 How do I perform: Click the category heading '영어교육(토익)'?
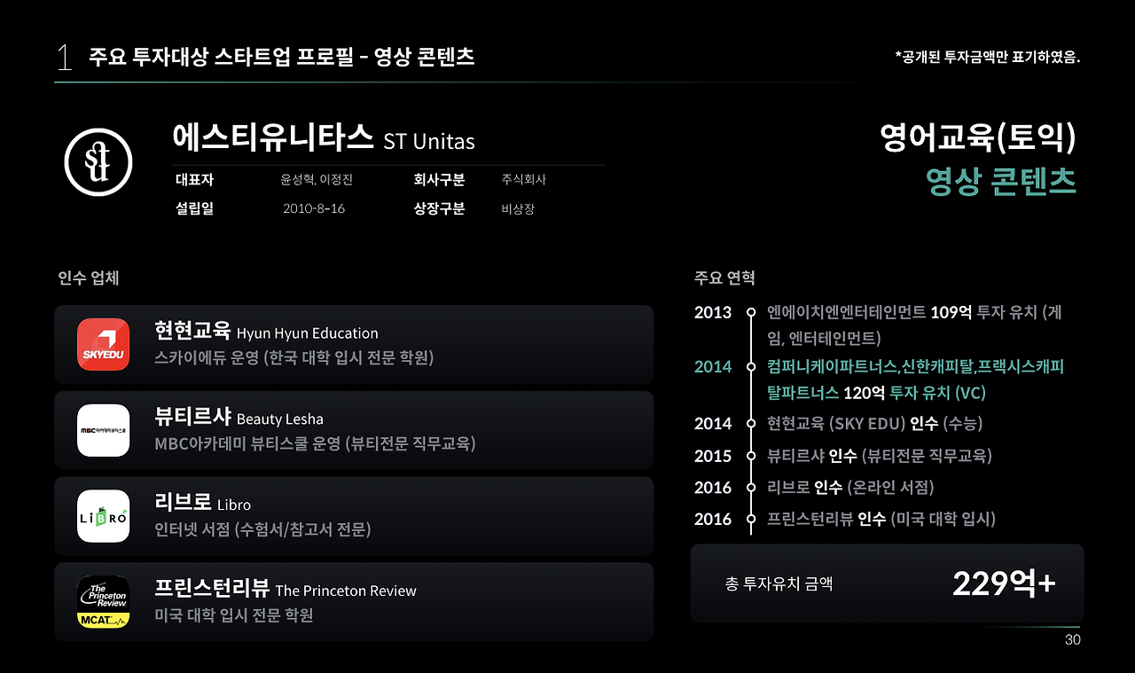(x=978, y=138)
